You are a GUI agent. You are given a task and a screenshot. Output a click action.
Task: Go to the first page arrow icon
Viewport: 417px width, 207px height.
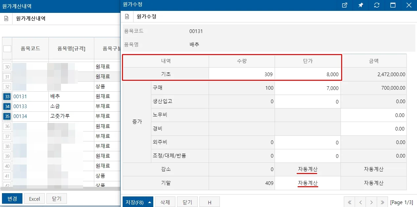pos(349,202)
